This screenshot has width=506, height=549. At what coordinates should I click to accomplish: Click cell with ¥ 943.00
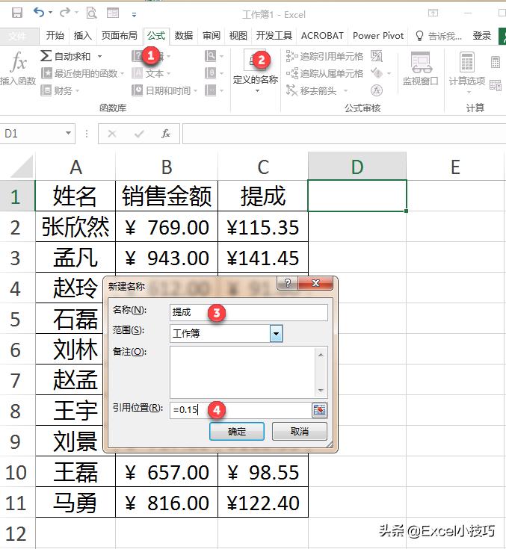[167, 258]
